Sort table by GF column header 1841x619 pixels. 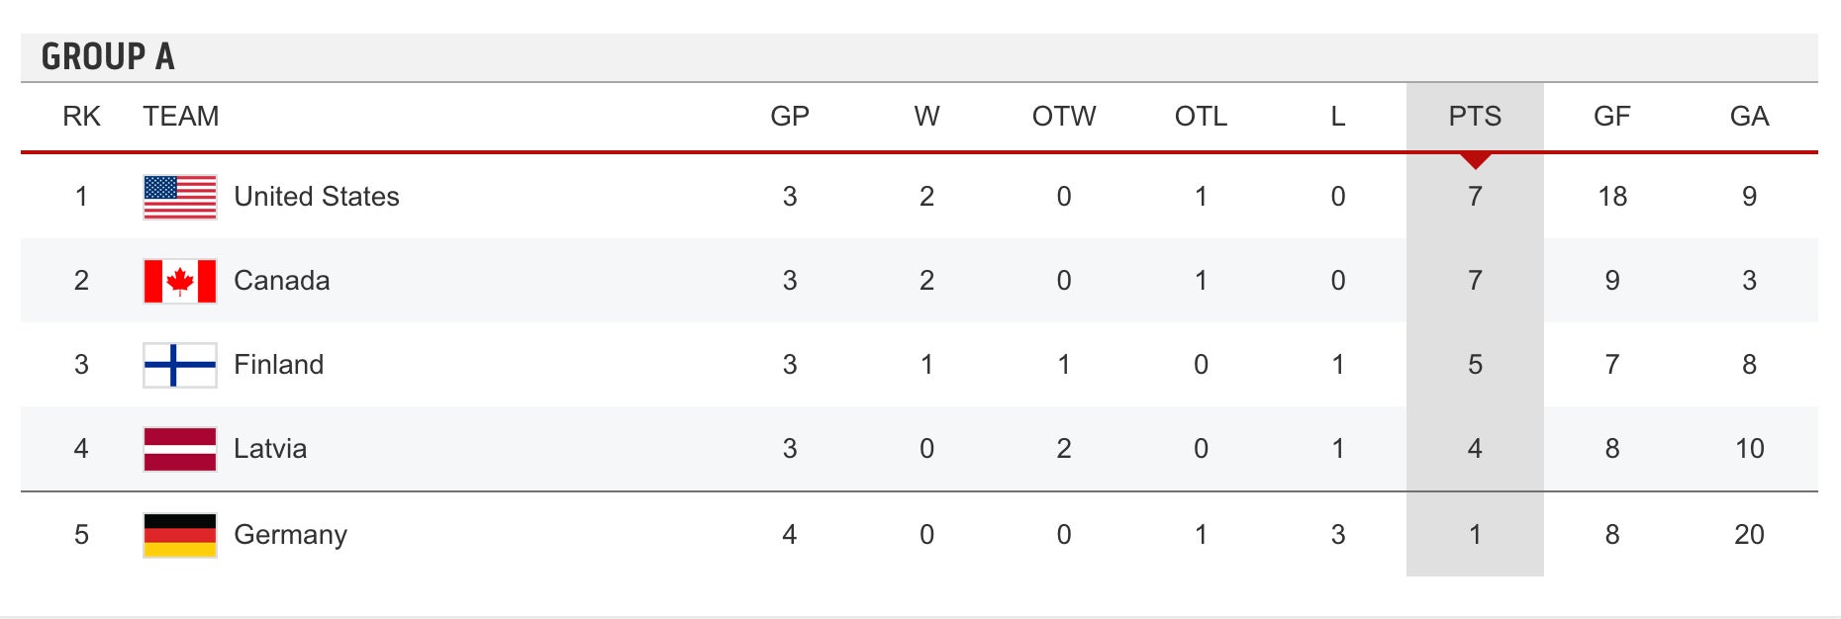[1611, 117]
